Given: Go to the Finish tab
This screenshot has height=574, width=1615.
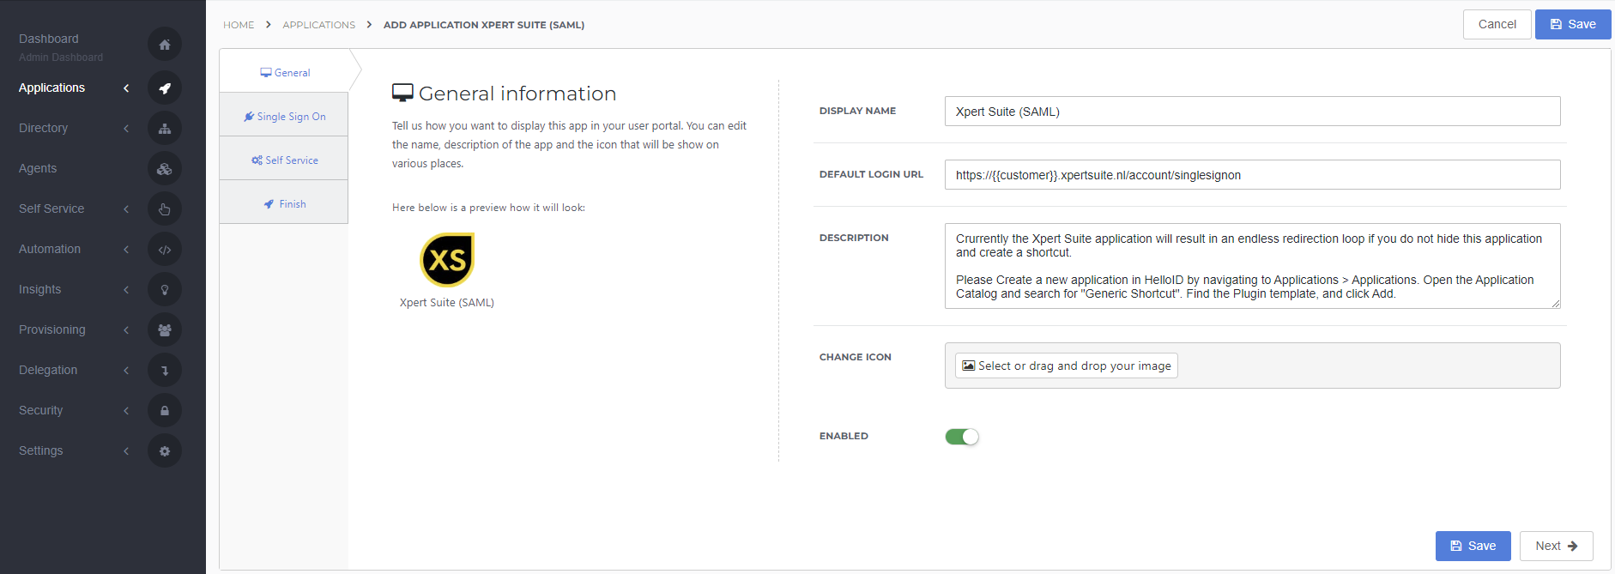Looking at the screenshot, I should 284,203.
